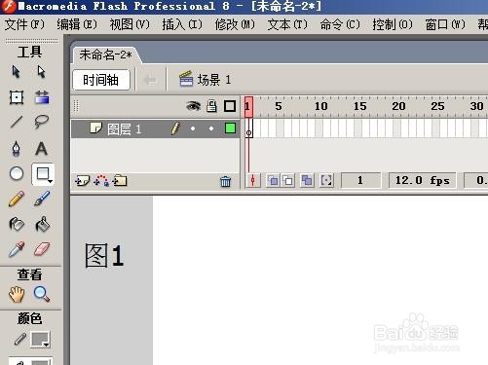Select the Oval tool
Screen dimensions: 488x365
click(17, 173)
